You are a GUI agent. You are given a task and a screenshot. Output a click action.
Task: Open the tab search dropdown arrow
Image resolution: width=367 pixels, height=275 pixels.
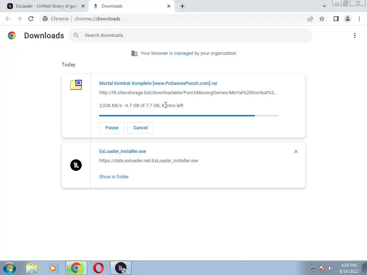coord(324,6)
